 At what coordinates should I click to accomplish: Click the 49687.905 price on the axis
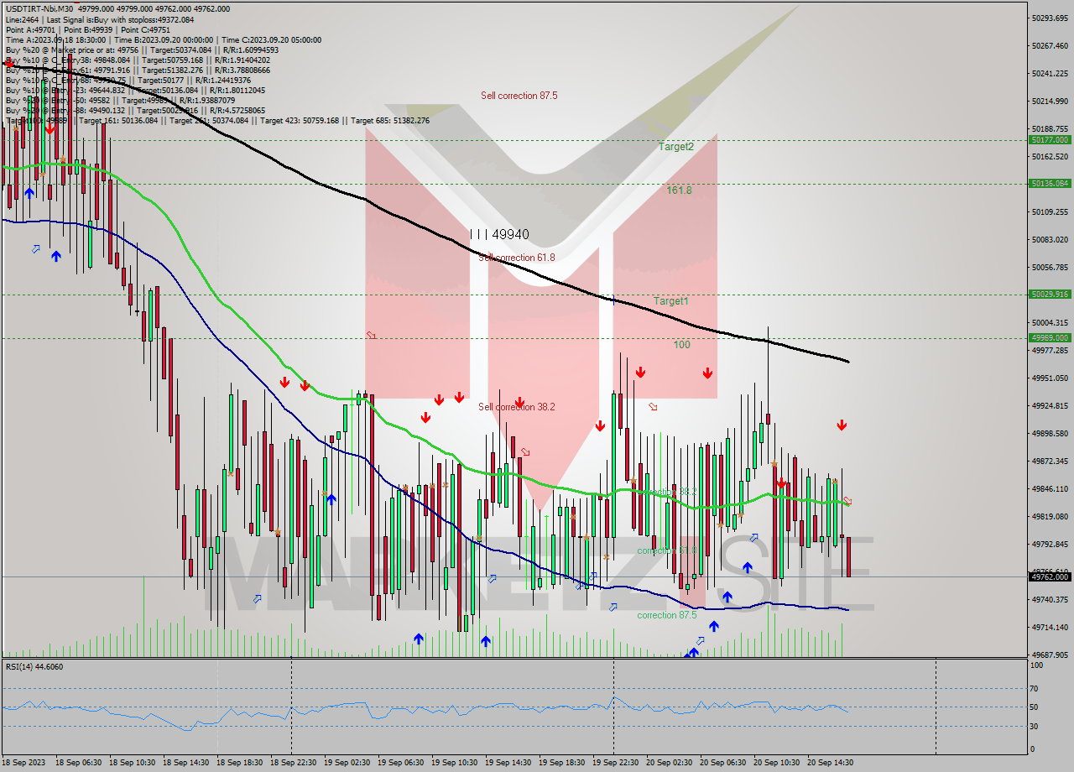(1050, 655)
